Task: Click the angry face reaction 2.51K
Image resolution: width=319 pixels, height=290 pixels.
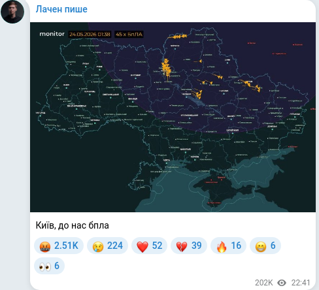Action: point(59,246)
